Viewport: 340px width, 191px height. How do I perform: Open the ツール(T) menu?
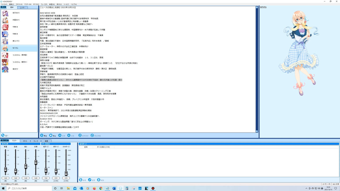coord(66,4)
